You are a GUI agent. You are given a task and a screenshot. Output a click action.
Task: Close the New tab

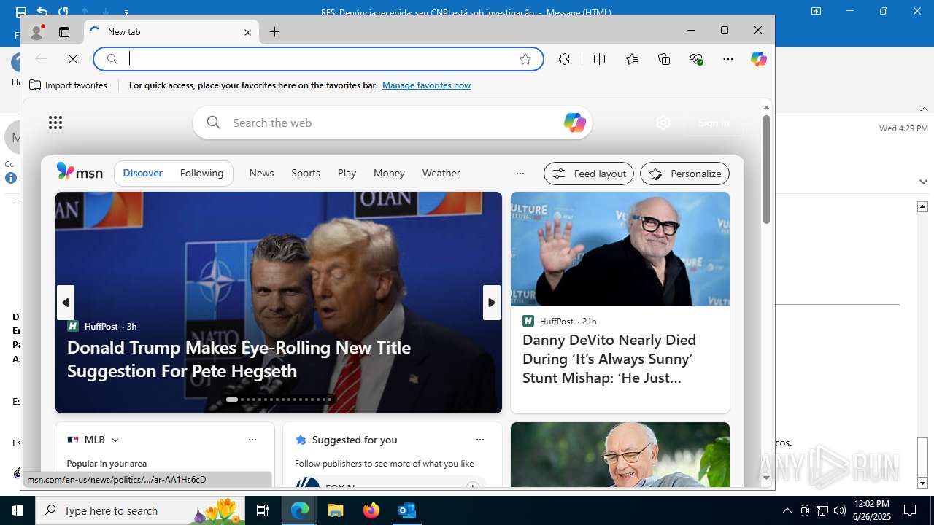coord(247,32)
